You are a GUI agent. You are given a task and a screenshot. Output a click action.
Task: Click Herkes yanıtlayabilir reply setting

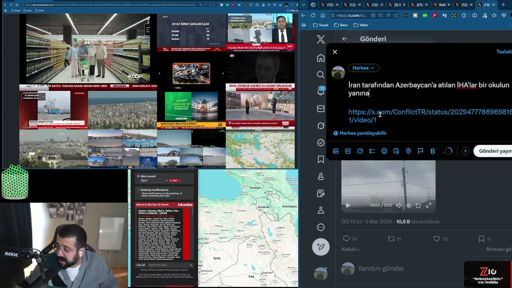click(360, 133)
